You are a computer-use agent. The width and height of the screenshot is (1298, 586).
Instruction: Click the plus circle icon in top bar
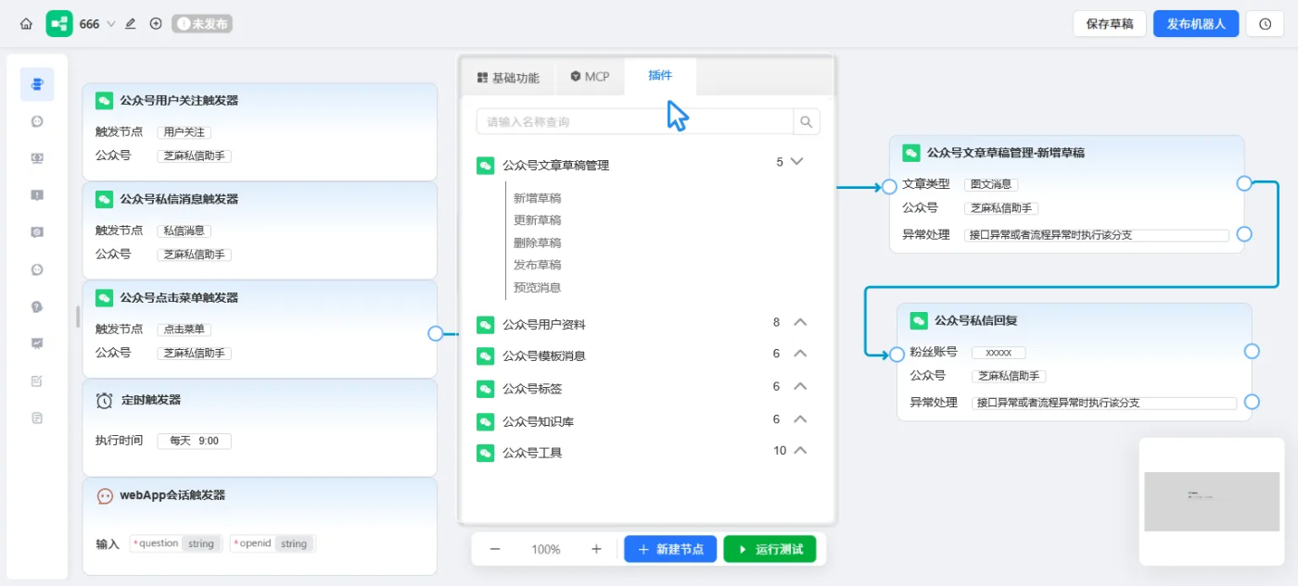pyautogui.click(x=155, y=23)
